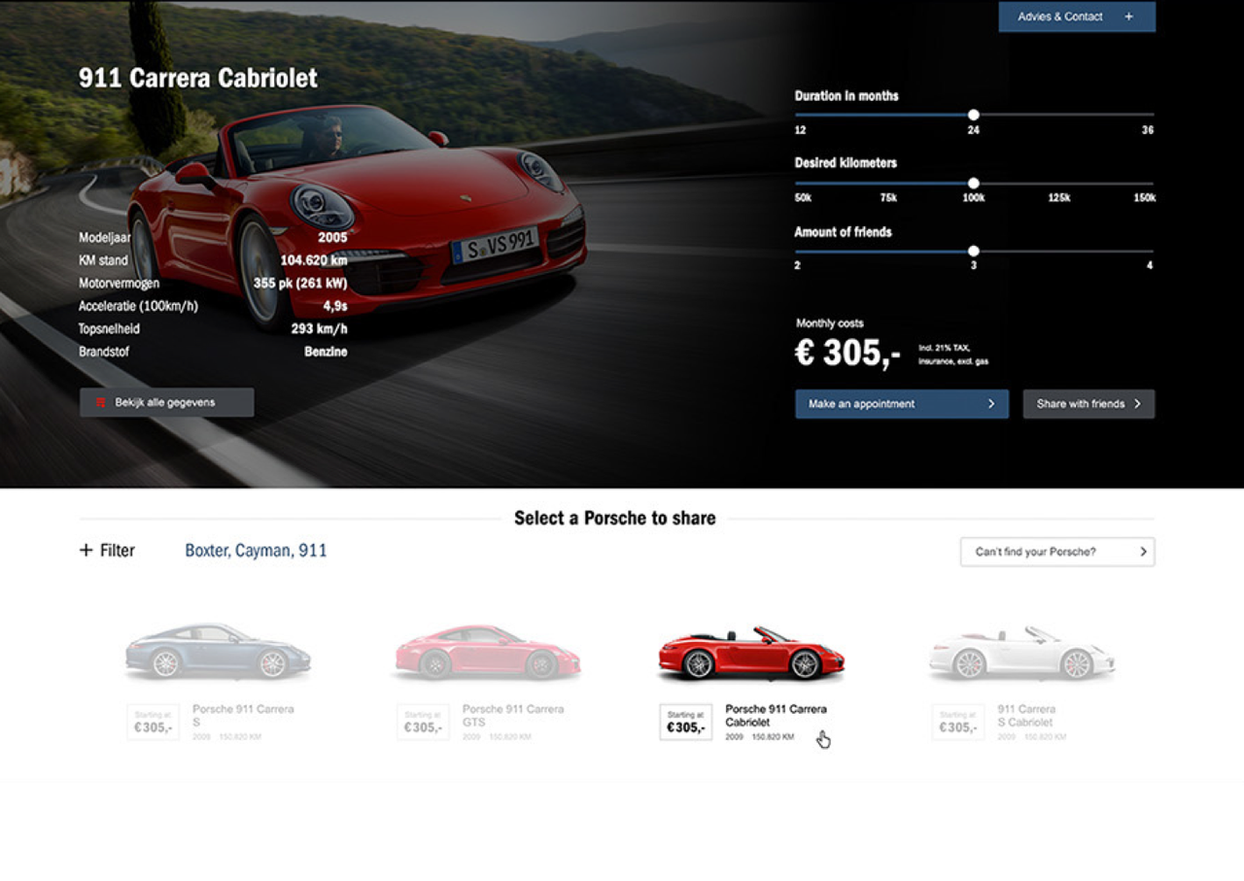1244x881 pixels.
Task: Set amount of friends to 2
Action: pos(798,265)
